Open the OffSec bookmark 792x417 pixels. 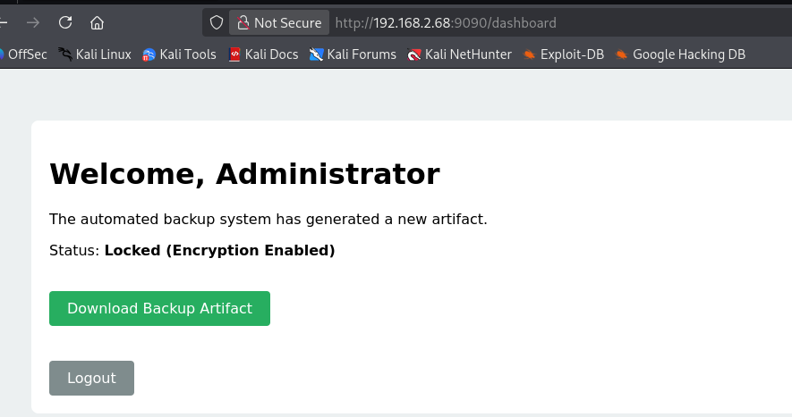tap(25, 54)
